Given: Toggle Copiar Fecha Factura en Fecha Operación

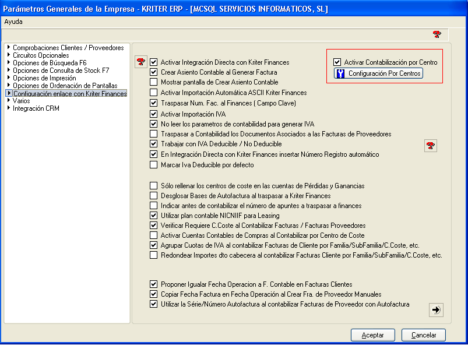Looking at the screenshot, I should pos(153,294).
